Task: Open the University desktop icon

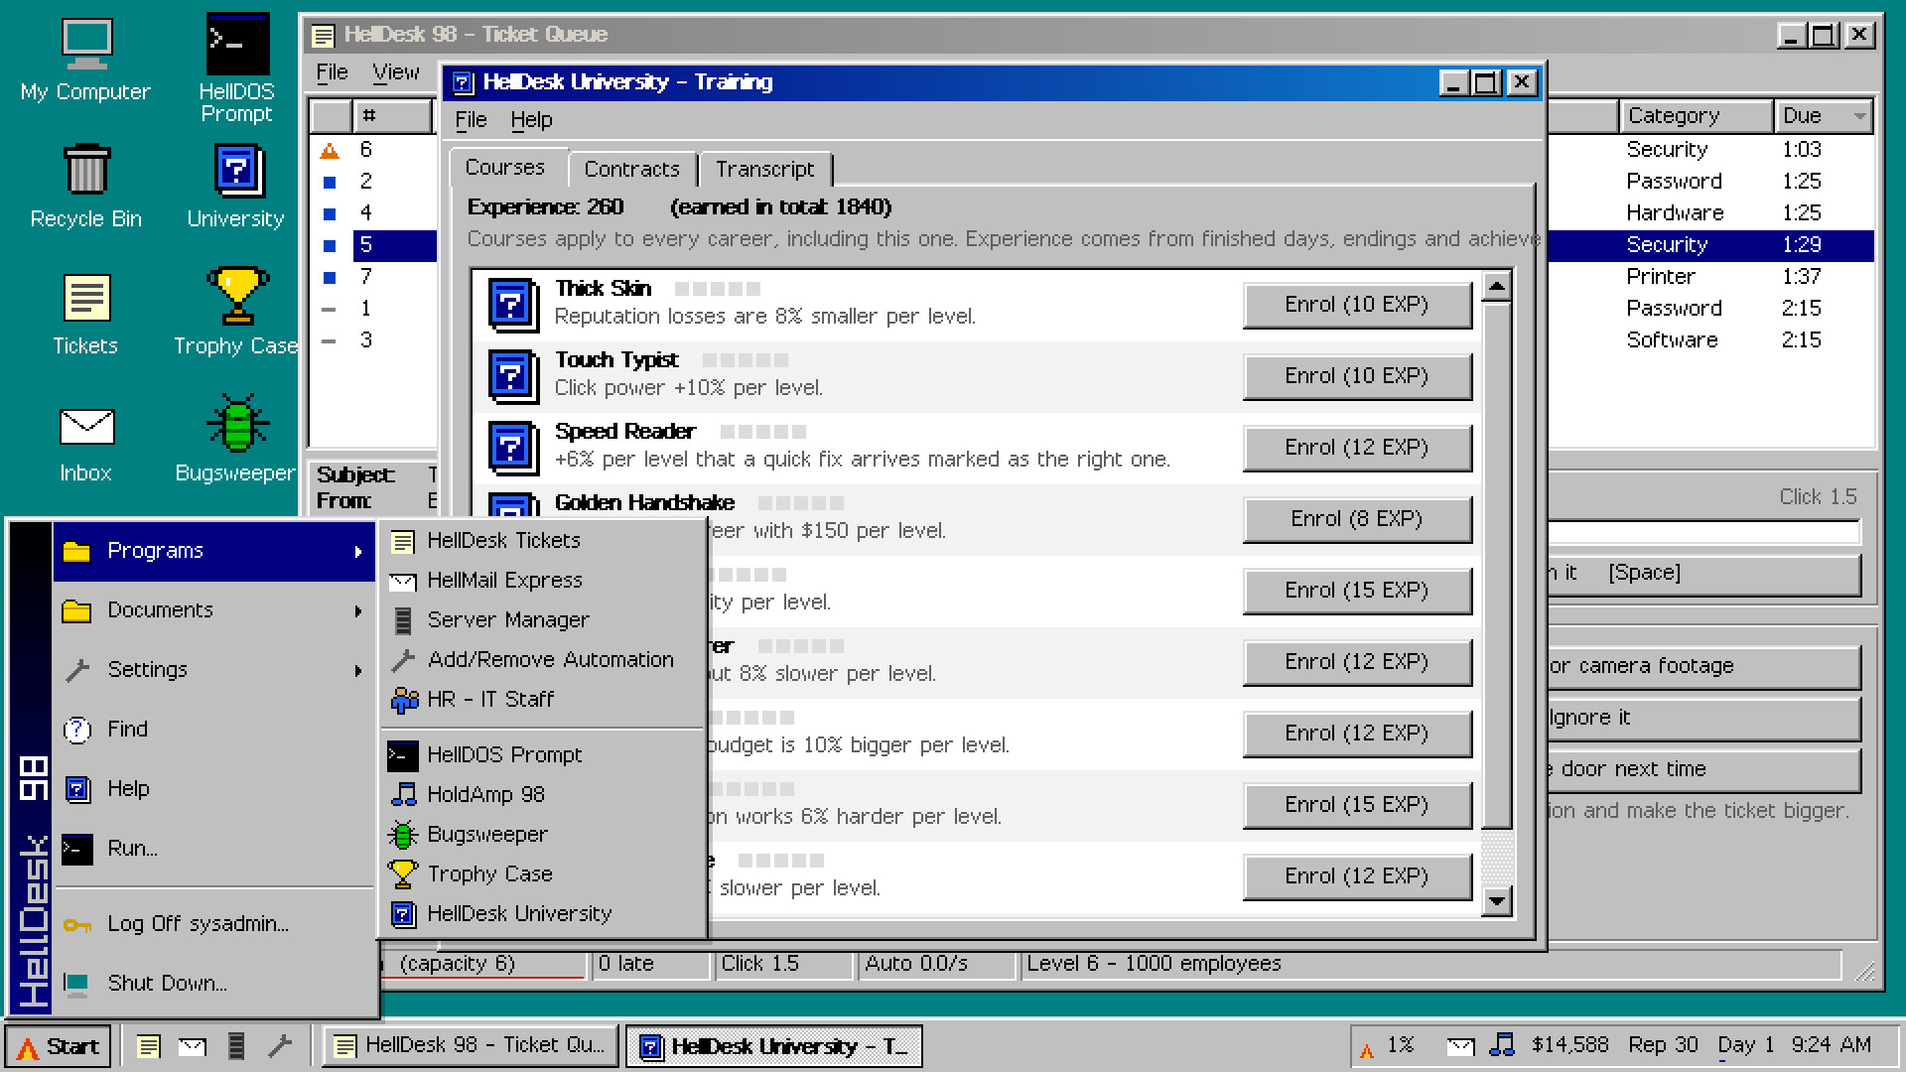Action: pos(236,187)
